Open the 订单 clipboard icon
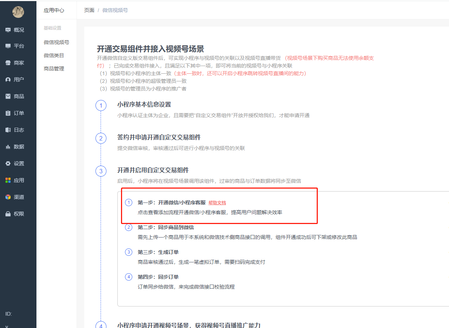Viewport: 449px width, 328px height. pos(8,113)
